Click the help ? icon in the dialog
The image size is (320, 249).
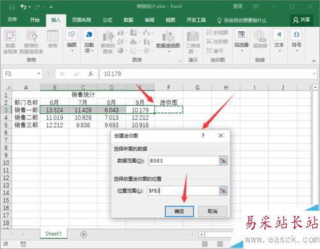(x=203, y=135)
